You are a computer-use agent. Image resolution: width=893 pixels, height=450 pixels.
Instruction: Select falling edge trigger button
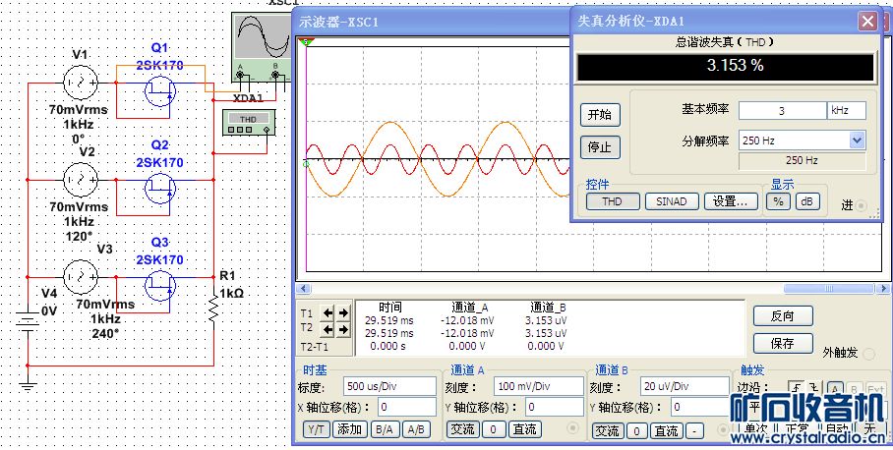[x=813, y=388]
